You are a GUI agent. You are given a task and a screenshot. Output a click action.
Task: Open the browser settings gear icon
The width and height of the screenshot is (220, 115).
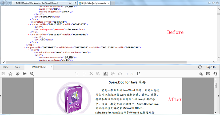click(x=218, y=3)
